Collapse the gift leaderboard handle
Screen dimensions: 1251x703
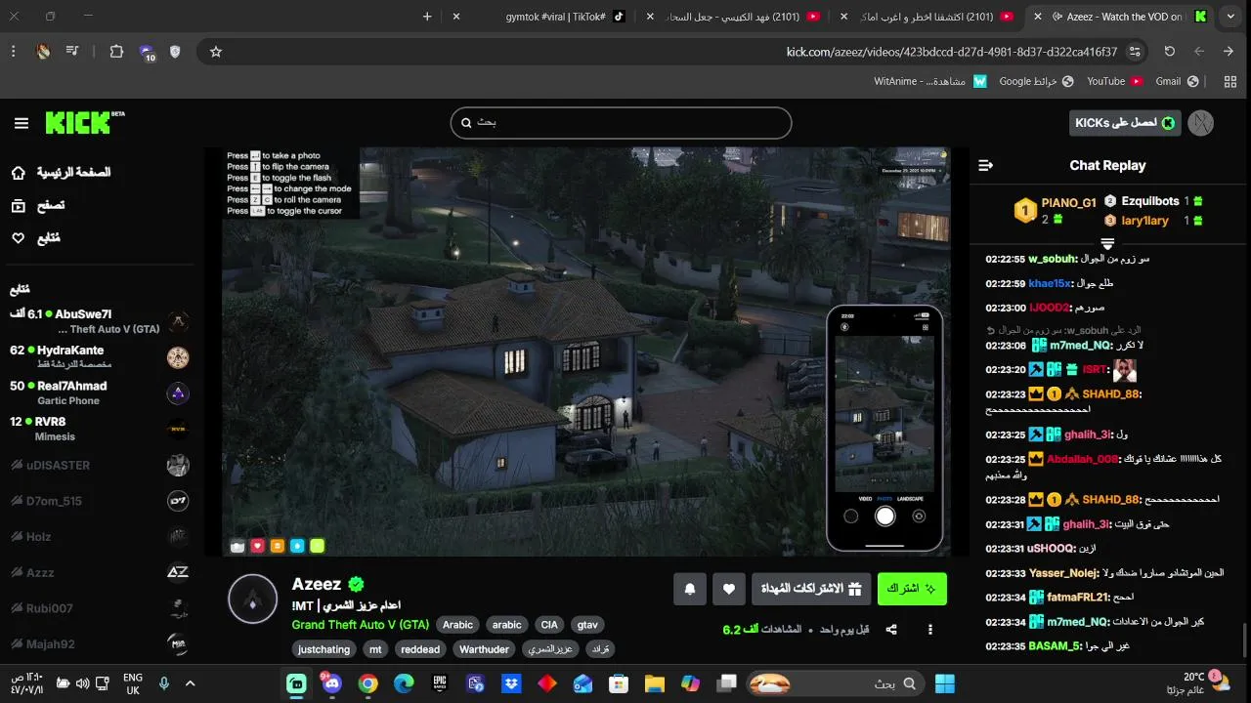(x=1107, y=243)
